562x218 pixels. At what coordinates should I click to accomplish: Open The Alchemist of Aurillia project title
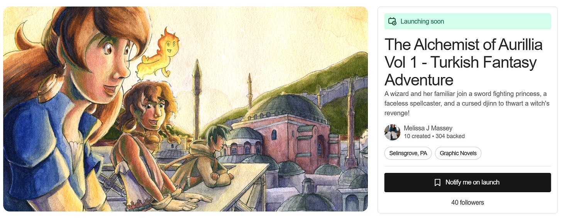[x=464, y=62]
